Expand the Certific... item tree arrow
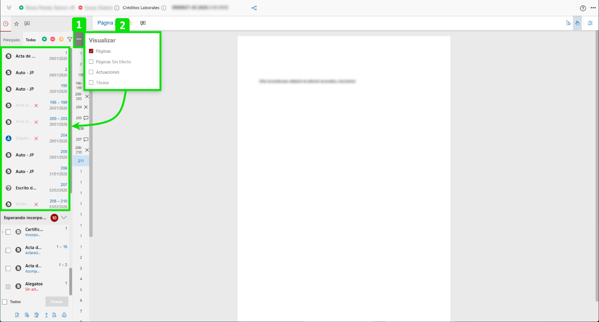This screenshot has height=322, width=599. point(2,232)
